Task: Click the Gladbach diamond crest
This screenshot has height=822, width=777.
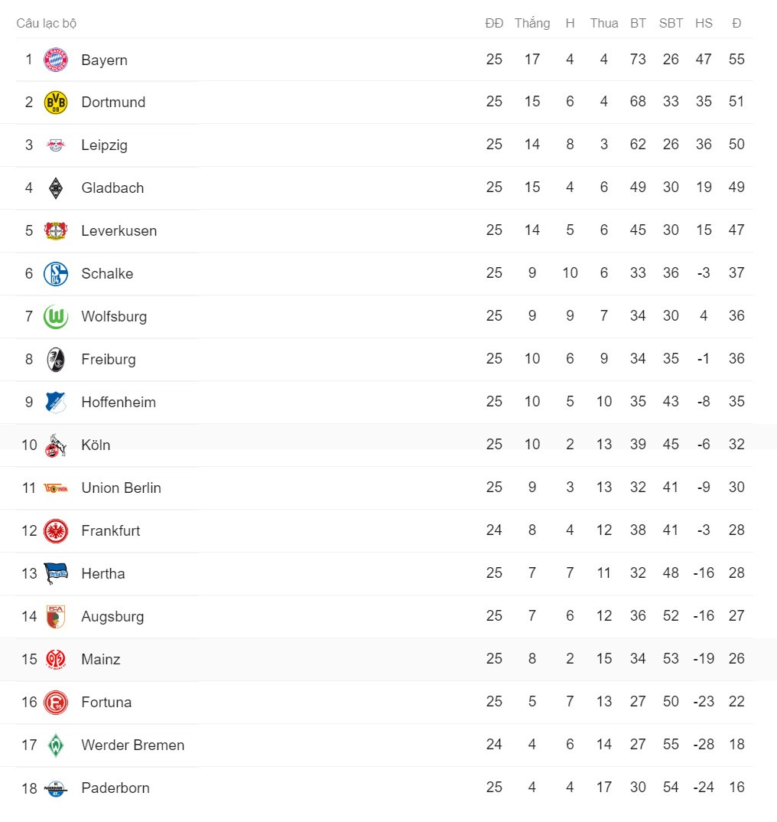Action: (56, 188)
